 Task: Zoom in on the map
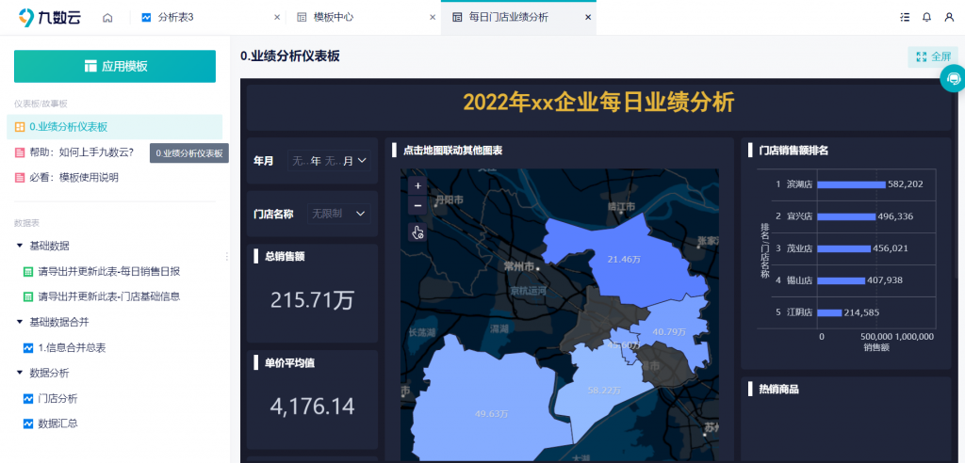[417, 185]
